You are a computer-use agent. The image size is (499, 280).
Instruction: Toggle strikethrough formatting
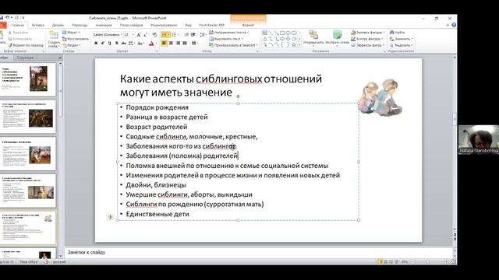(123, 44)
